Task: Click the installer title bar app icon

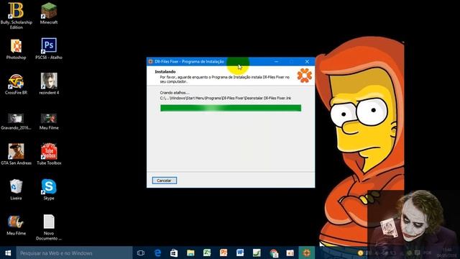Action: pyautogui.click(x=150, y=61)
